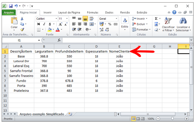194x124 pixels.
Task: Toggle italic I formatting
Action: click(44, 24)
